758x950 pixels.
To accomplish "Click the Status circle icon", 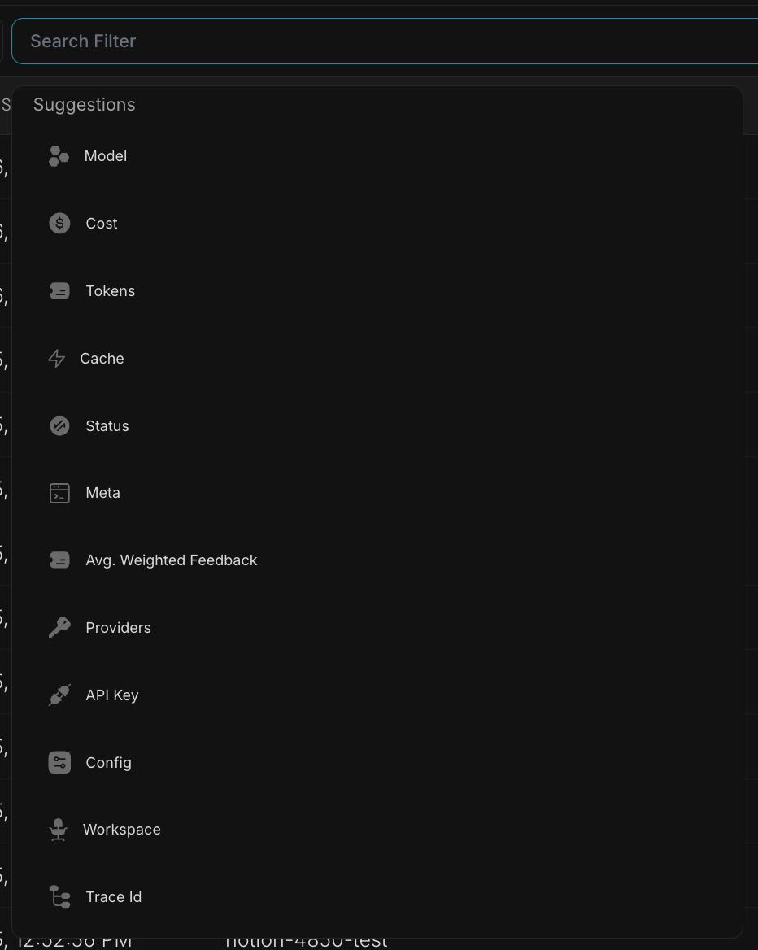I will coord(59,426).
